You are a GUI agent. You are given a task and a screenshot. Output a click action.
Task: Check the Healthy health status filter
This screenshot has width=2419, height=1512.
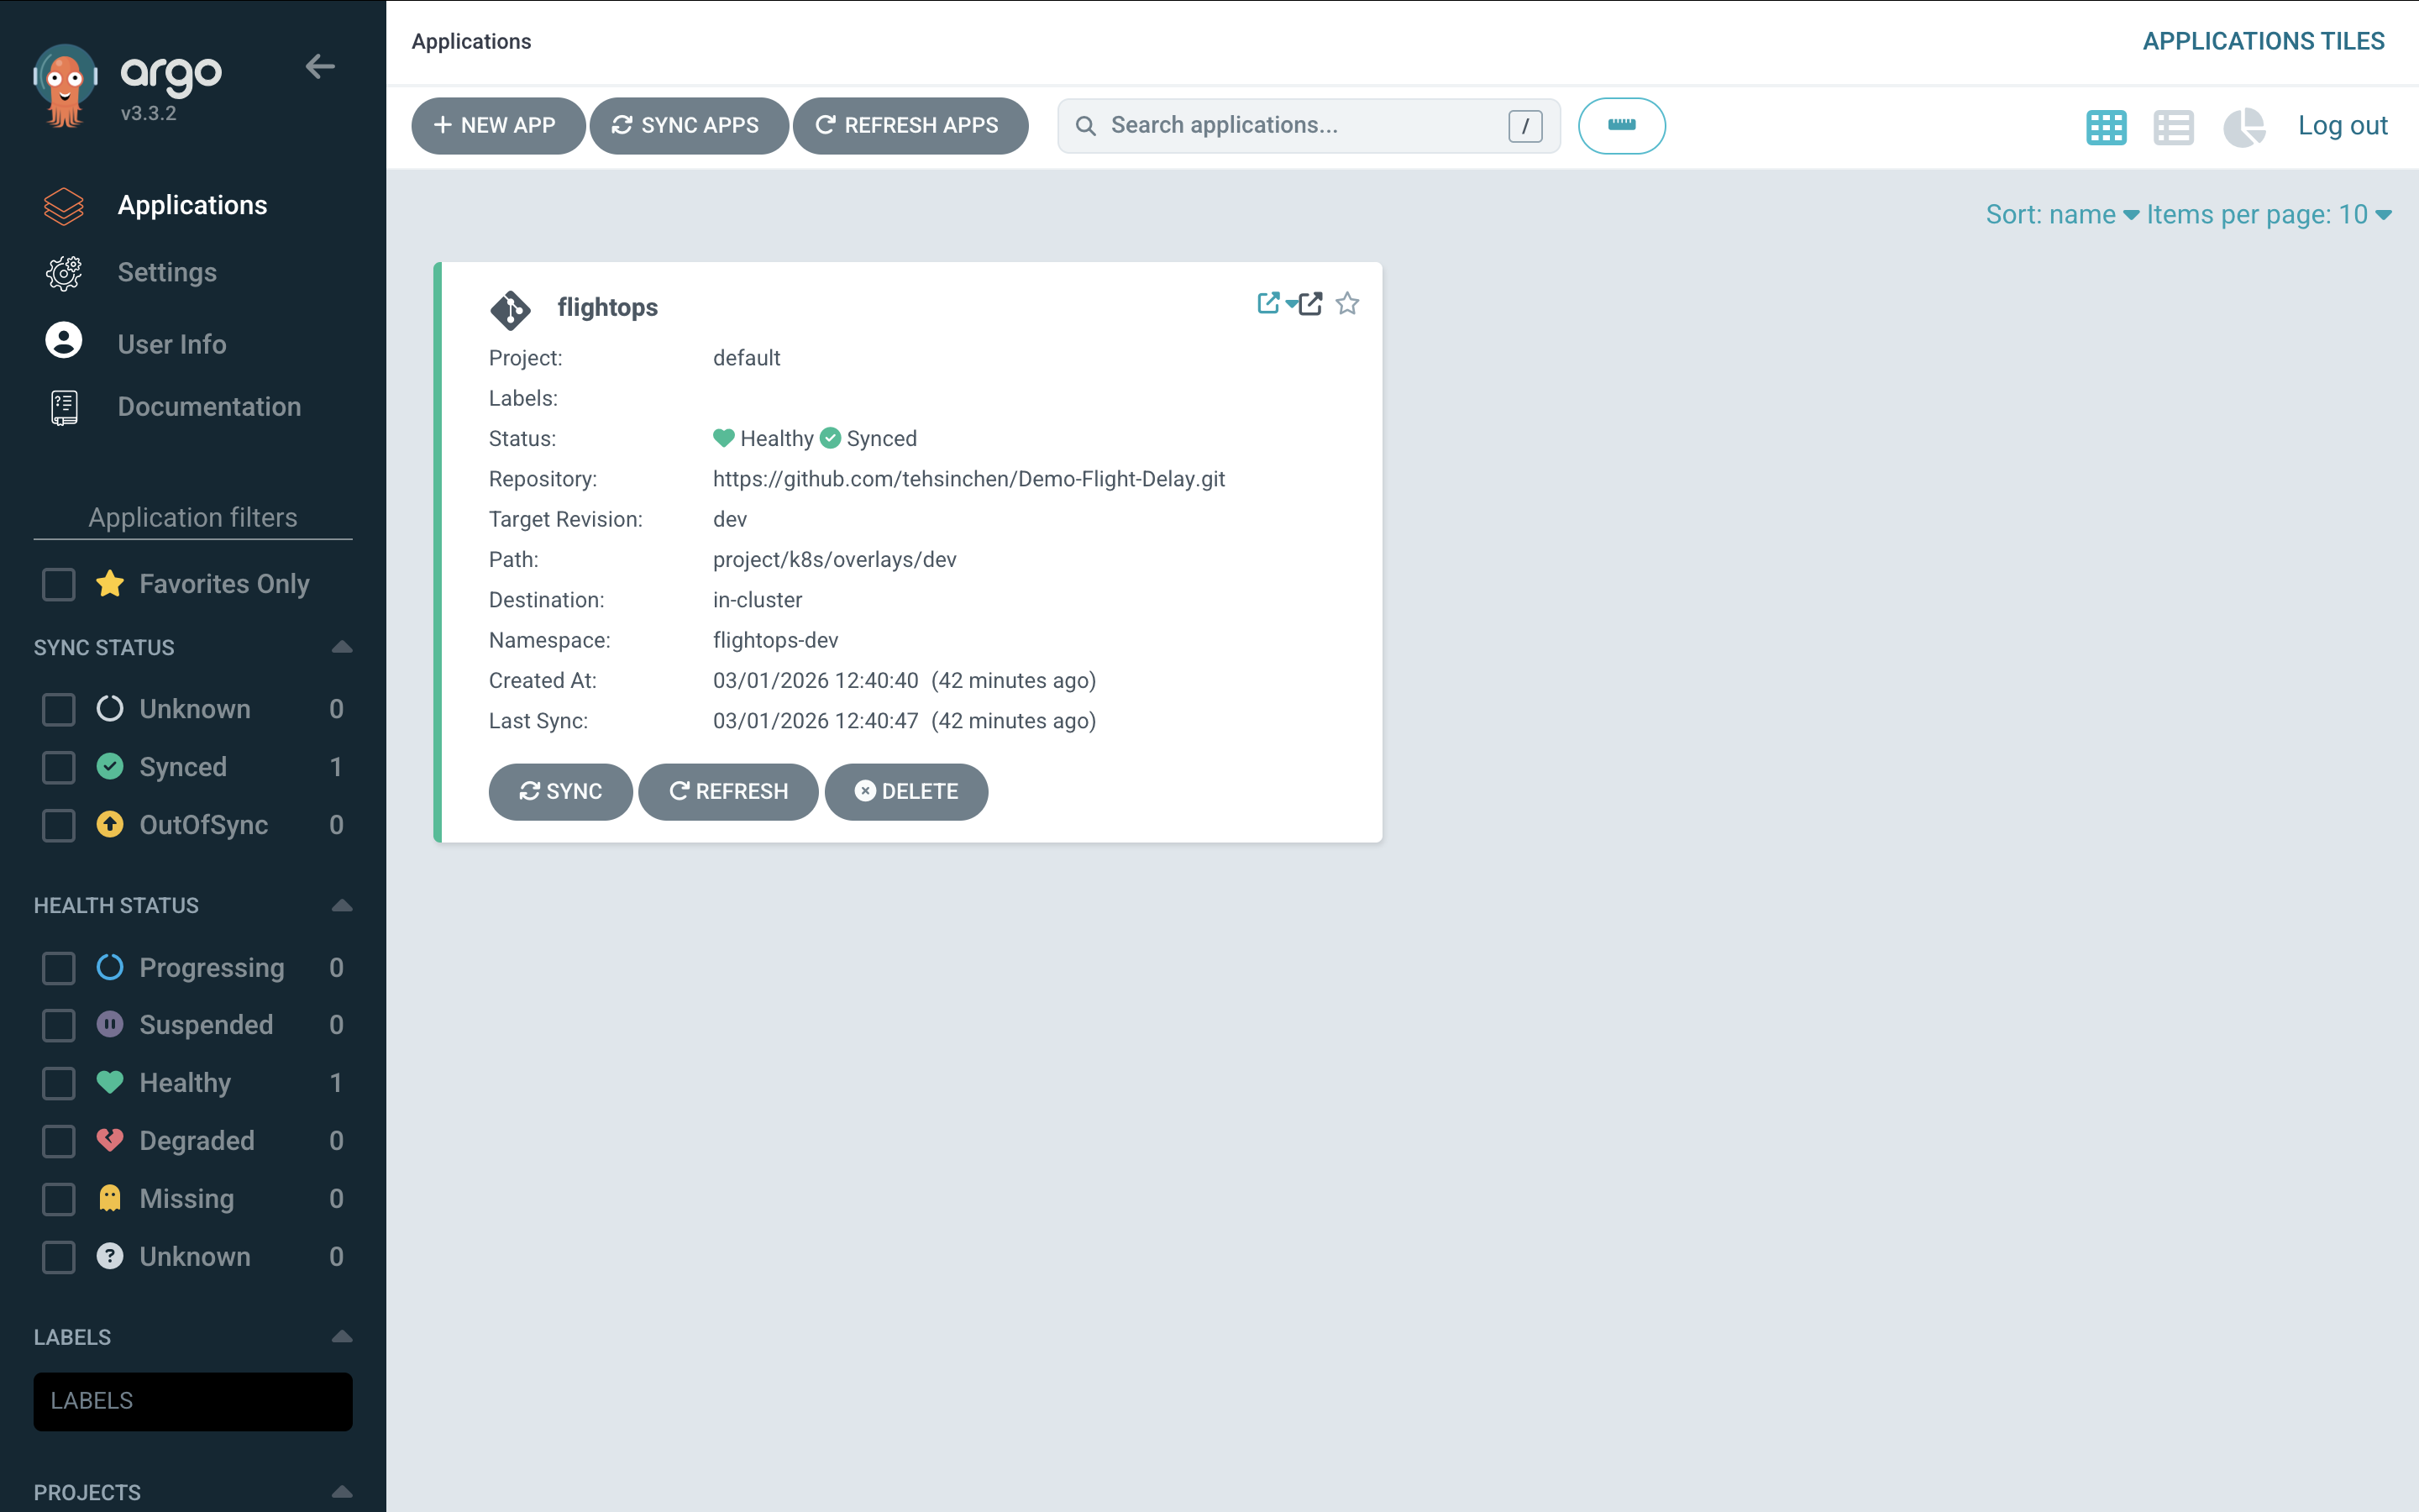pyautogui.click(x=58, y=1083)
